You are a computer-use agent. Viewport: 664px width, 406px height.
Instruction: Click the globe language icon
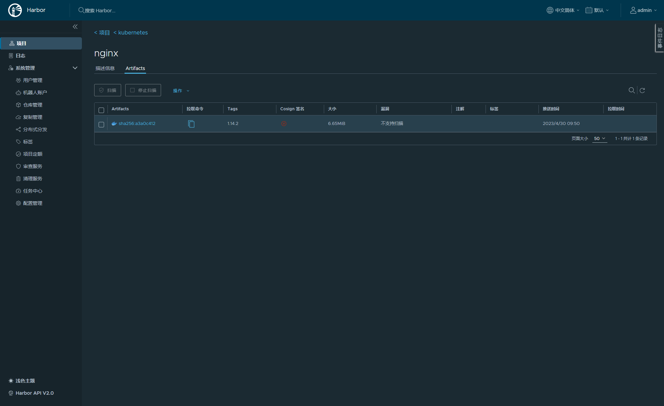(x=550, y=10)
